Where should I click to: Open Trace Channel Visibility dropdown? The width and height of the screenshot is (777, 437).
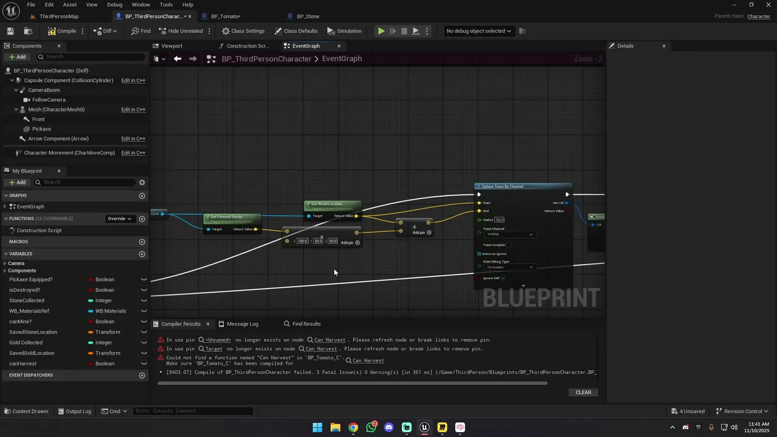509,234
